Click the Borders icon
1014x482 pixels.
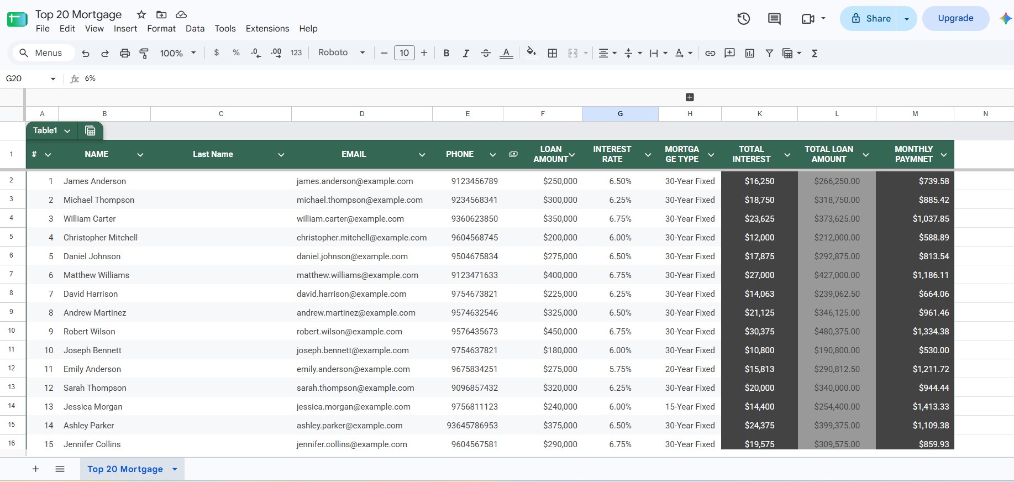[552, 53]
